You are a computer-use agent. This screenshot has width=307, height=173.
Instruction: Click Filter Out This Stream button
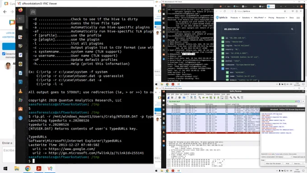(x=273, y=164)
